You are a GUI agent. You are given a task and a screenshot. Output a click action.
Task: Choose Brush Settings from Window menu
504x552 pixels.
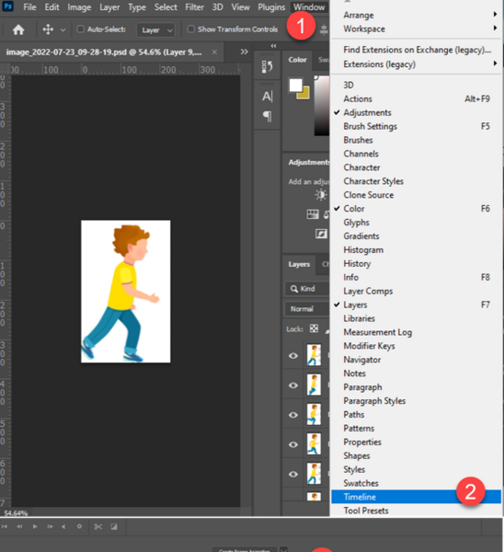point(416,126)
